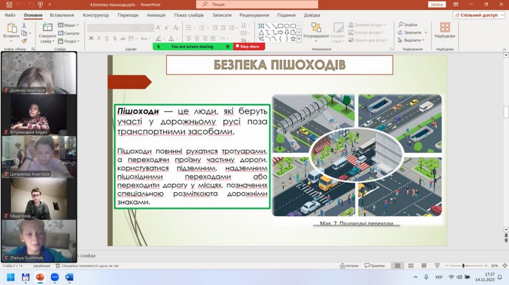Viewport: 509px width, 285px height.
Task: Click the Stop share button
Action: 249,47
